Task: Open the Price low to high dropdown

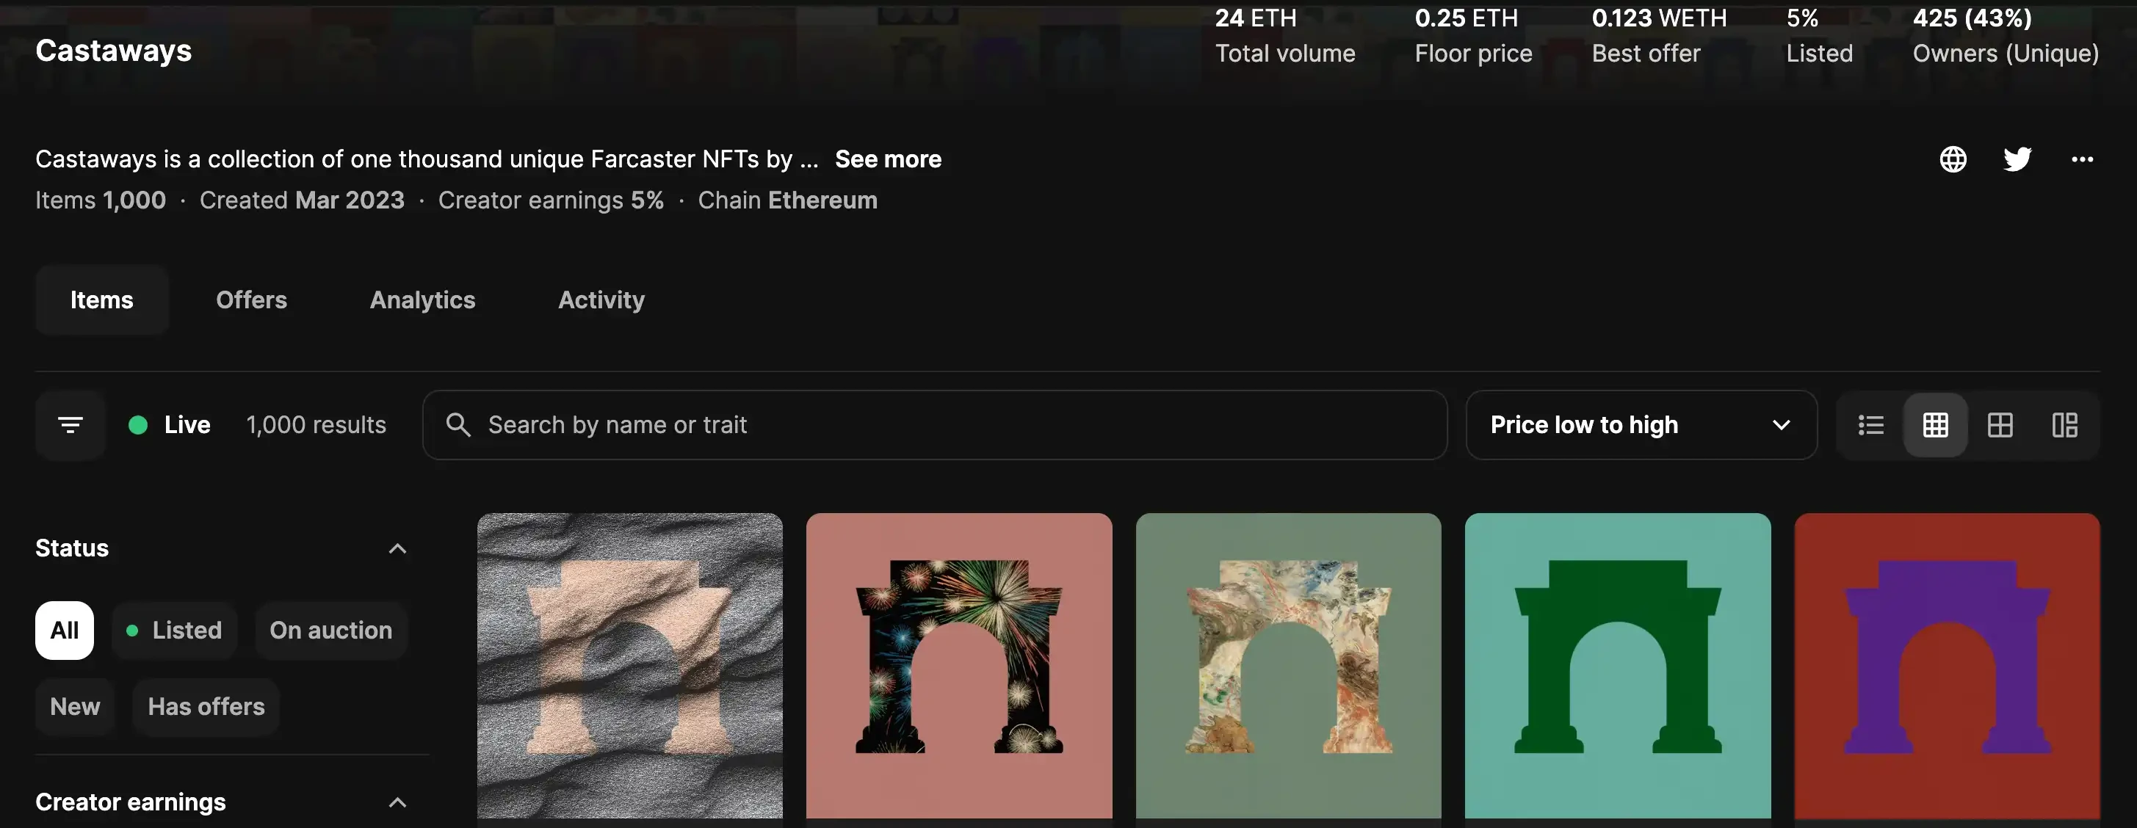Action: (1640, 425)
